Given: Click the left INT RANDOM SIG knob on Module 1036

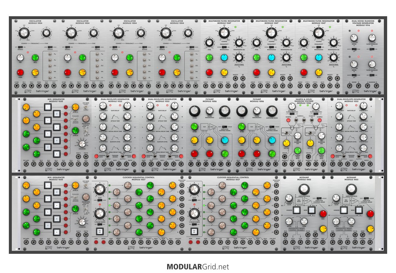Looking at the screenshot, I should [298, 136].
